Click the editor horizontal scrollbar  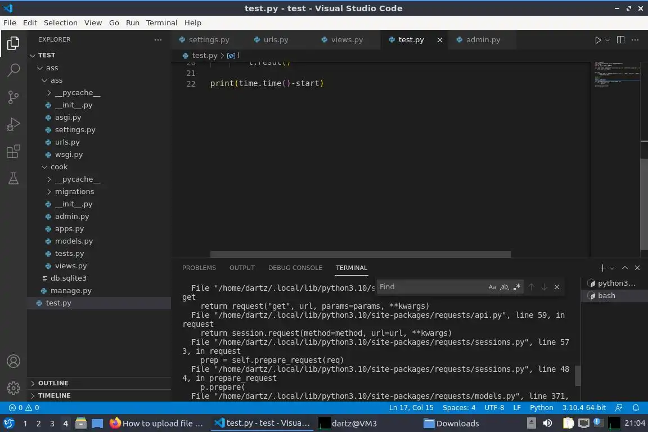coord(361,254)
